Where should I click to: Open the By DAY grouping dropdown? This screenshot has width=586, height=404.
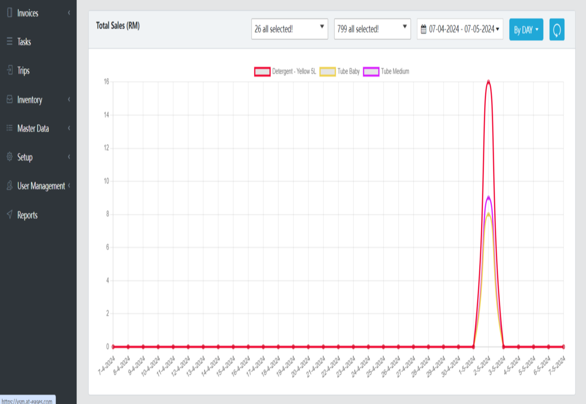click(526, 30)
